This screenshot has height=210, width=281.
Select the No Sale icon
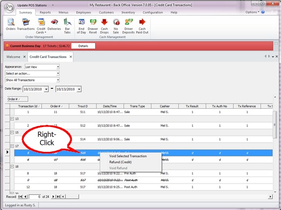tap(116, 26)
